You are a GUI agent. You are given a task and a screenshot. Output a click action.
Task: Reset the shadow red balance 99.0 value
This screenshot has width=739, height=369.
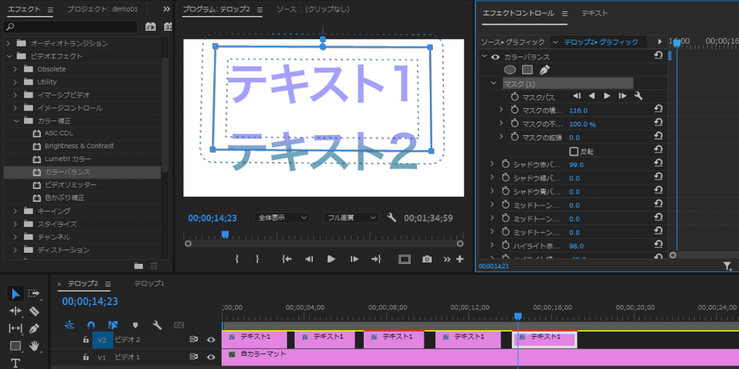coord(658,164)
